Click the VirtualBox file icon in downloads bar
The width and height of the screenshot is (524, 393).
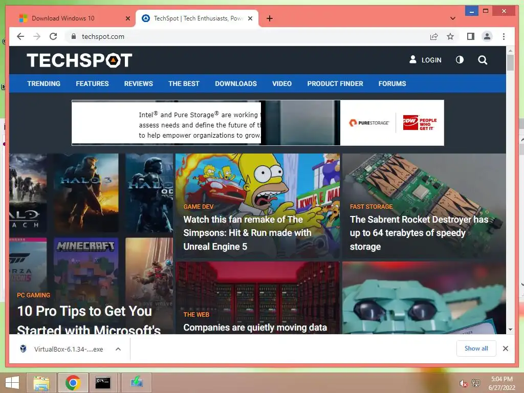tap(23, 349)
